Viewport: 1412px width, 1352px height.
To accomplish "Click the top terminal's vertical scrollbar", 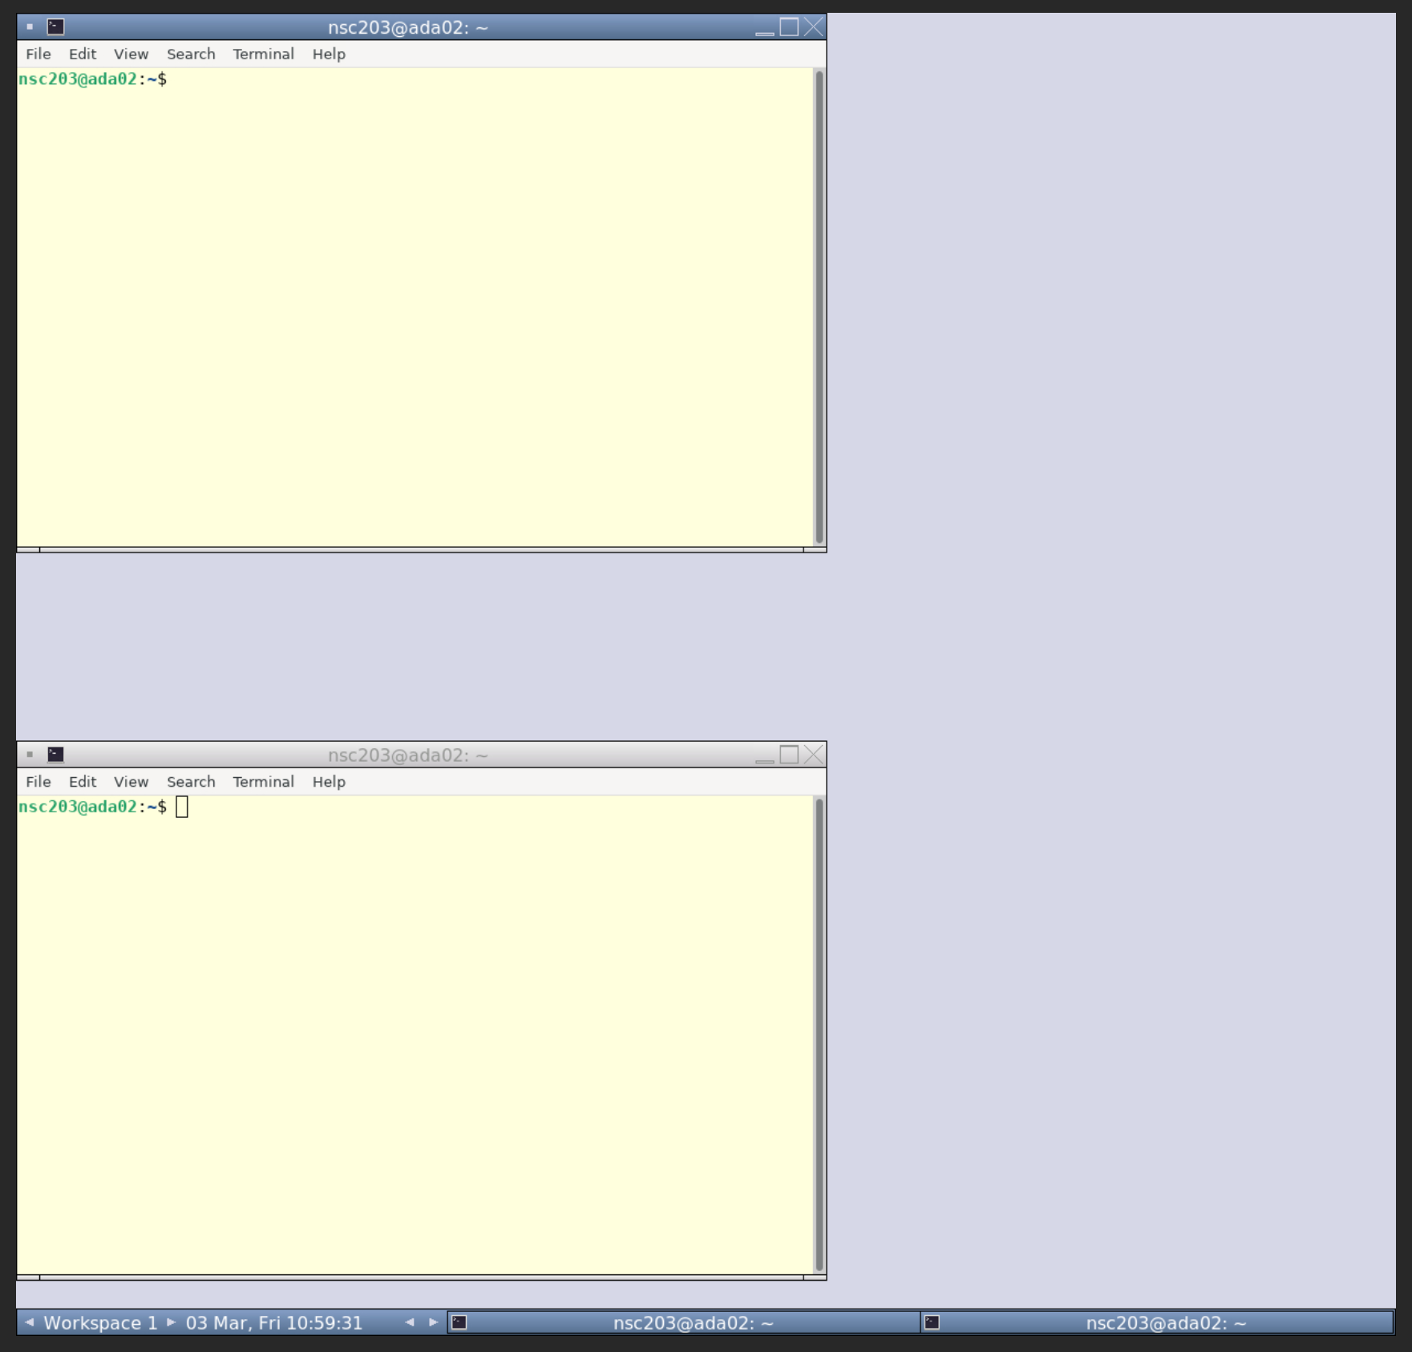I will coord(819,305).
